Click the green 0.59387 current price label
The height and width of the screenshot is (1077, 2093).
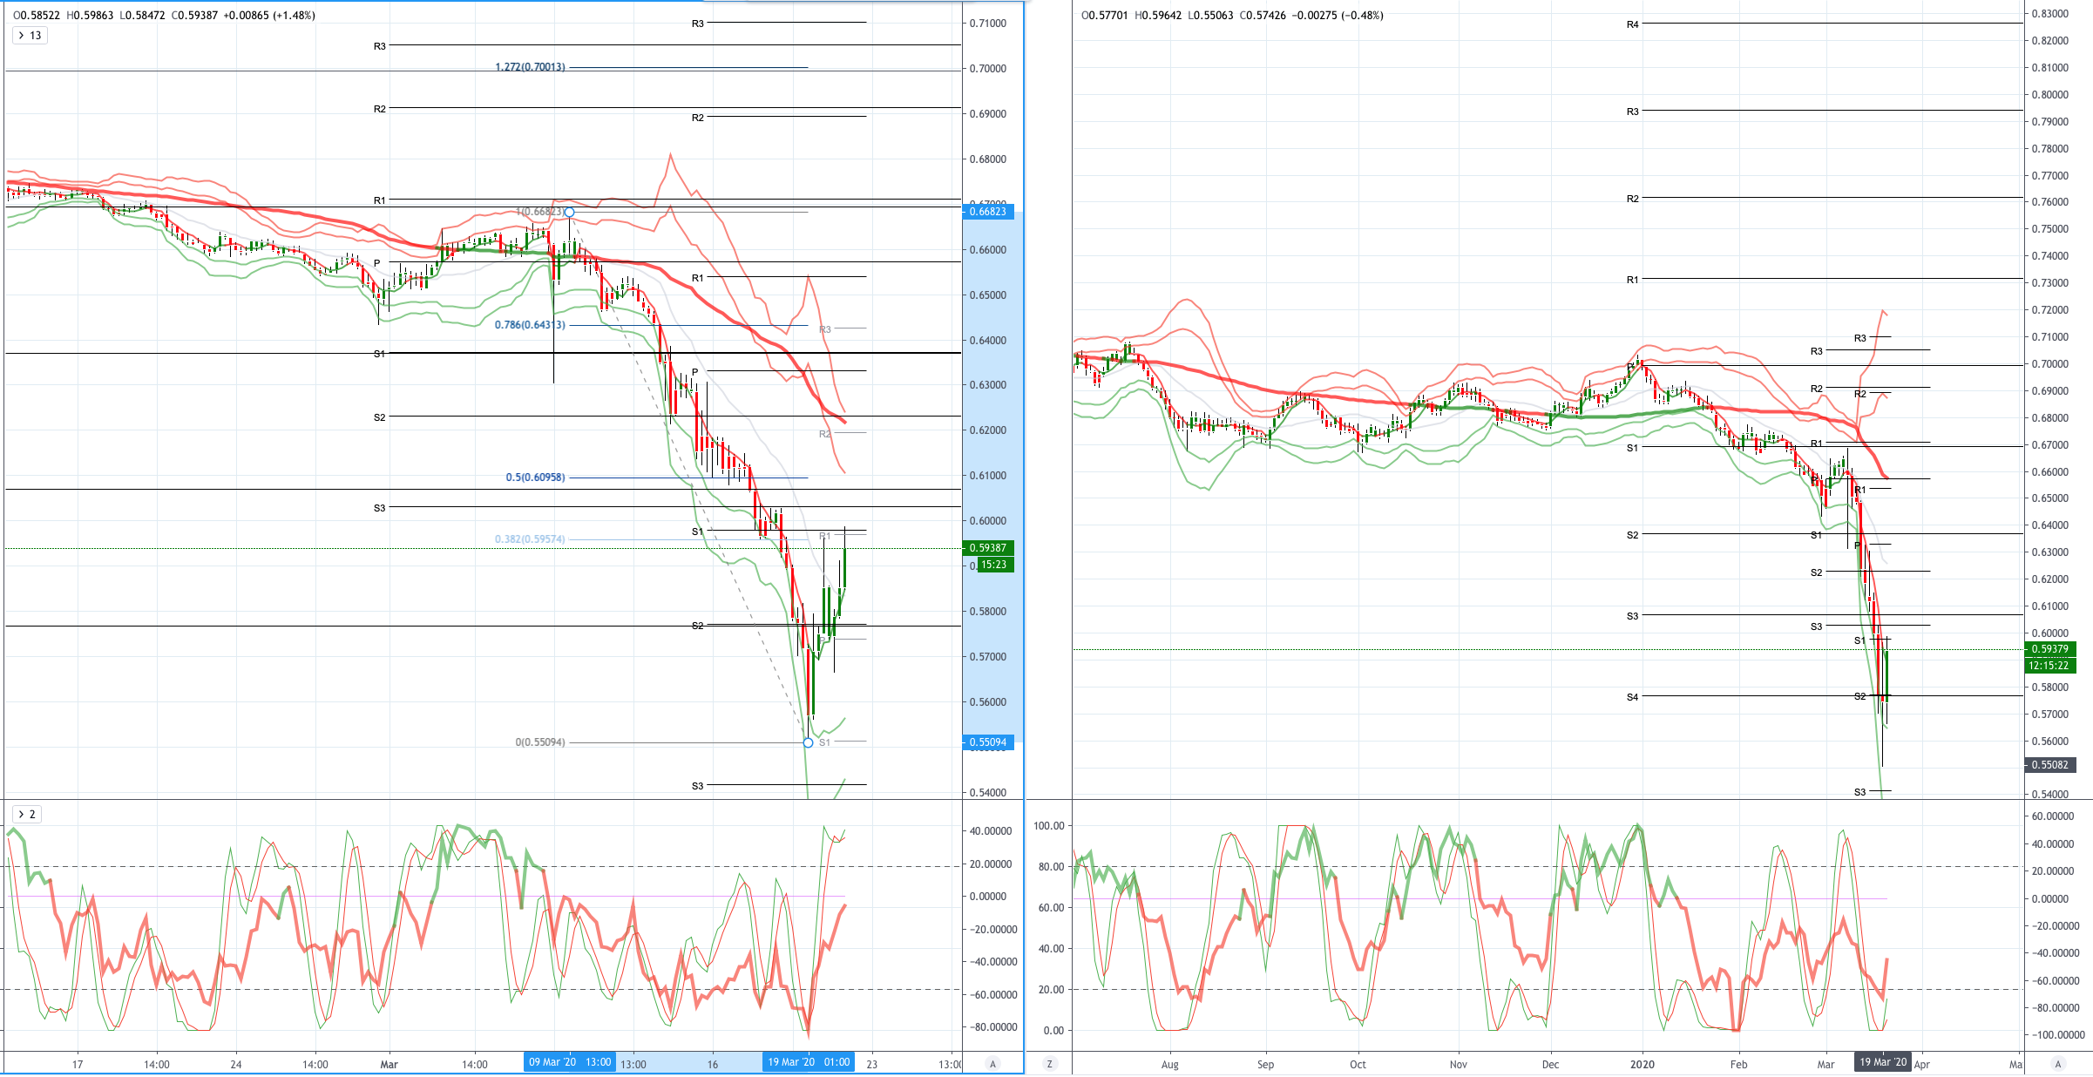988,548
